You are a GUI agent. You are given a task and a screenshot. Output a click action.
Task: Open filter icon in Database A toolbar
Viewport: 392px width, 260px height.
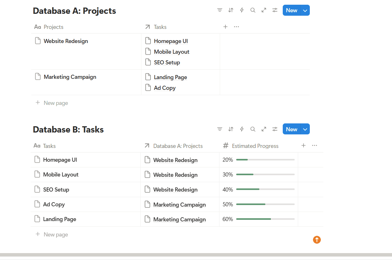pyautogui.click(x=220, y=10)
